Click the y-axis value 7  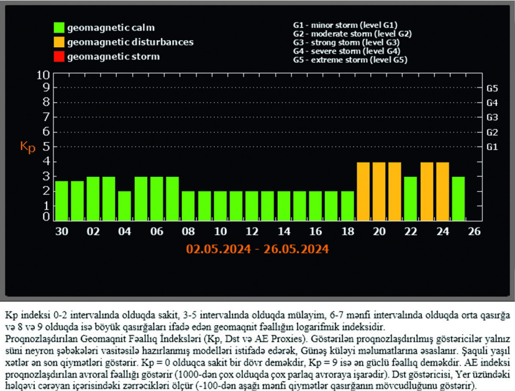[x=46, y=117]
